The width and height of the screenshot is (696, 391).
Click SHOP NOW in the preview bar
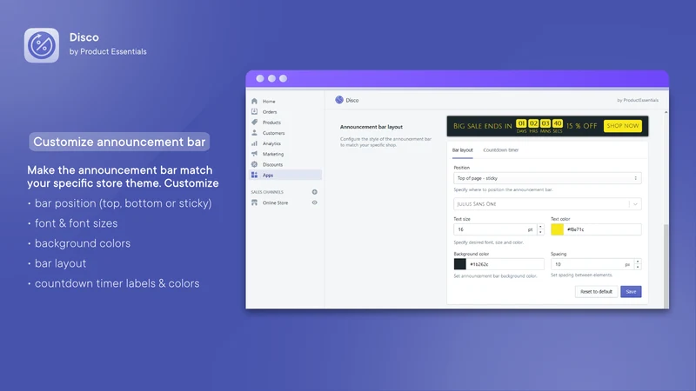pos(623,126)
